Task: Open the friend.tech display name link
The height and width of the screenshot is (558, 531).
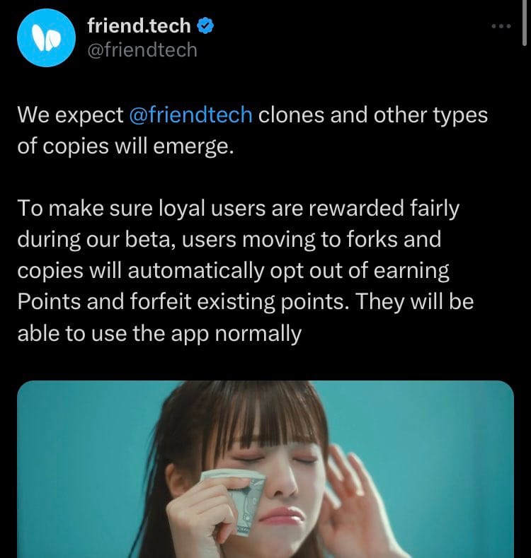Action: (139, 26)
